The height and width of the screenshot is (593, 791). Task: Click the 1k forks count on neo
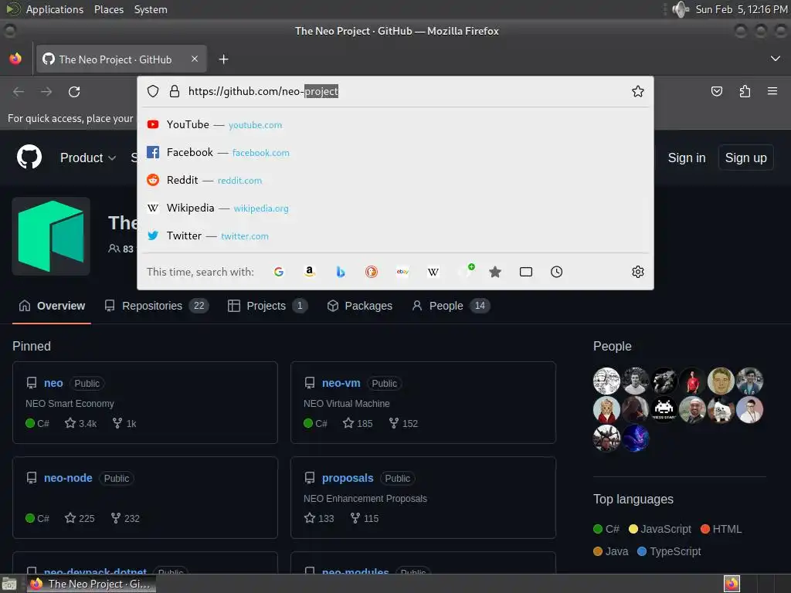coord(124,424)
